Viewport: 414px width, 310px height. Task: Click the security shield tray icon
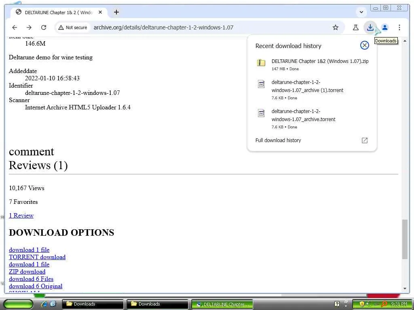(361, 304)
